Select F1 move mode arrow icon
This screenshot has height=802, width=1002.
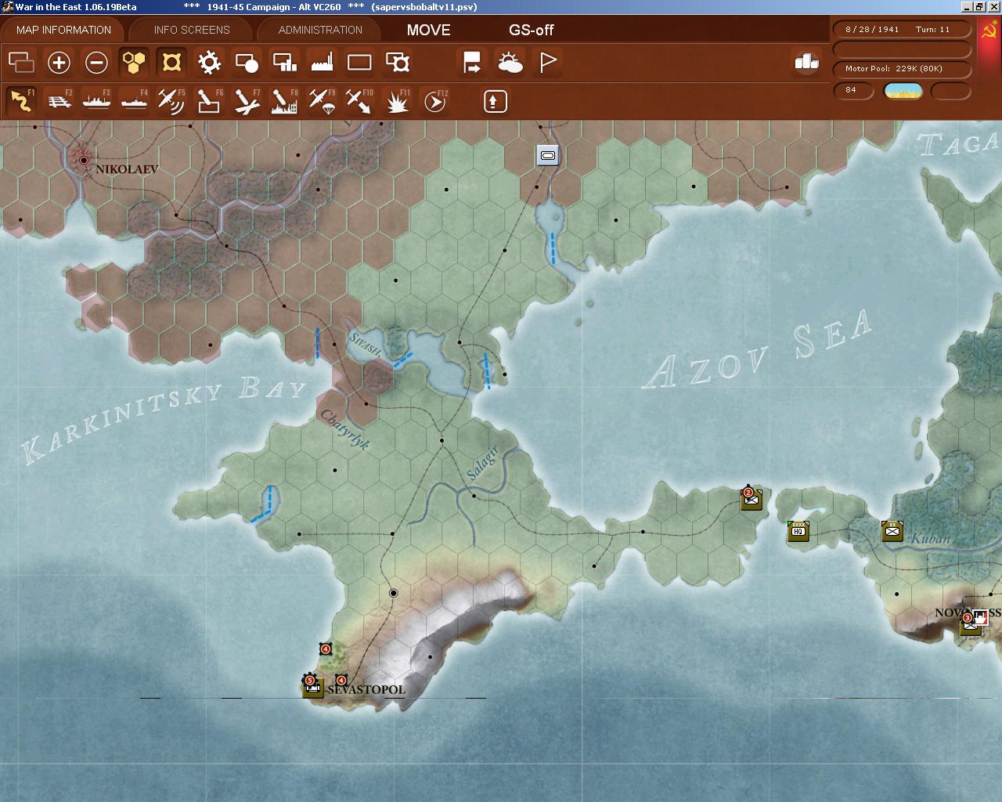click(21, 101)
